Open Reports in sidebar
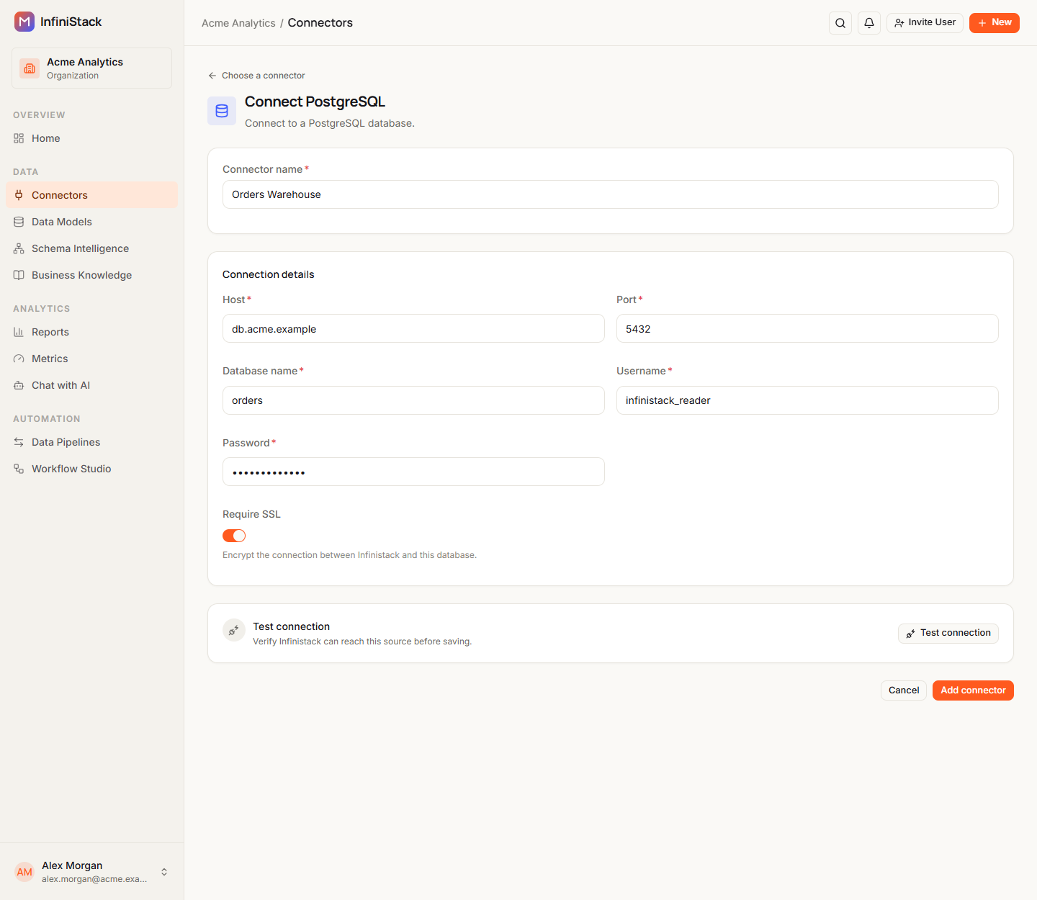Viewport: 1037px width, 900px height. [91, 332]
